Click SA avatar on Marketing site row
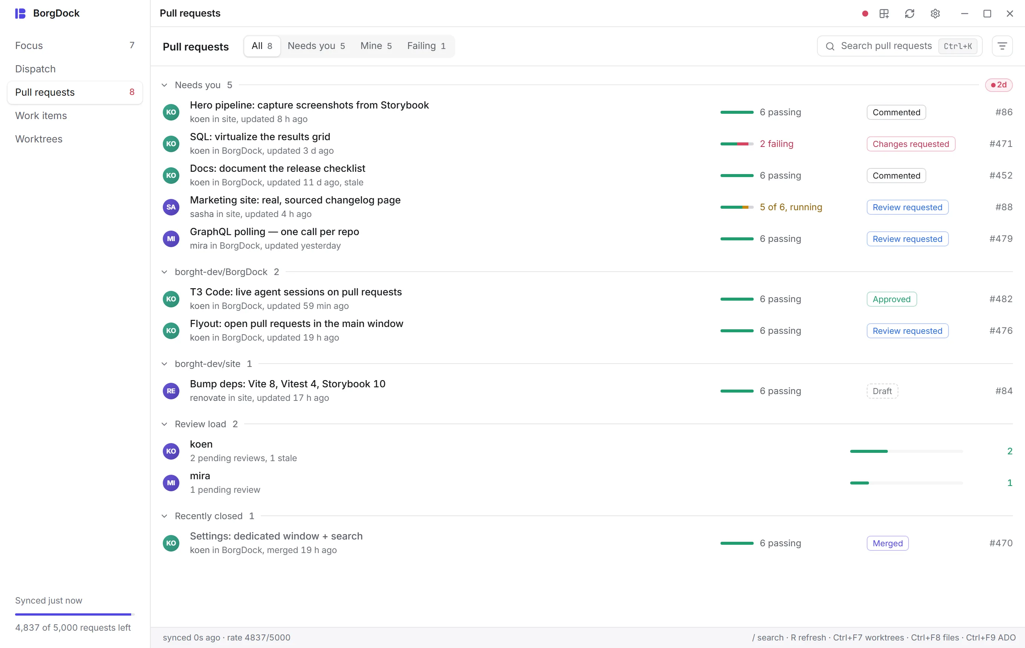Viewport: 1025px width, 648px height. tap(171, 207)
